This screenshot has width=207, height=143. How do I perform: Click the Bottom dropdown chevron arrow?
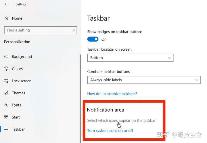[169, 58]
